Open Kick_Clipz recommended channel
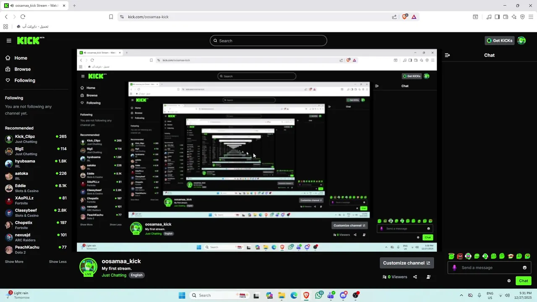The width and height of the screenshot is (537, 302). click(36, 139)
